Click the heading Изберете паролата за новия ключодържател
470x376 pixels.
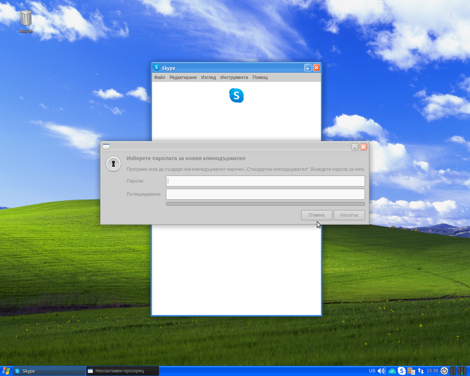coord(186,158)
